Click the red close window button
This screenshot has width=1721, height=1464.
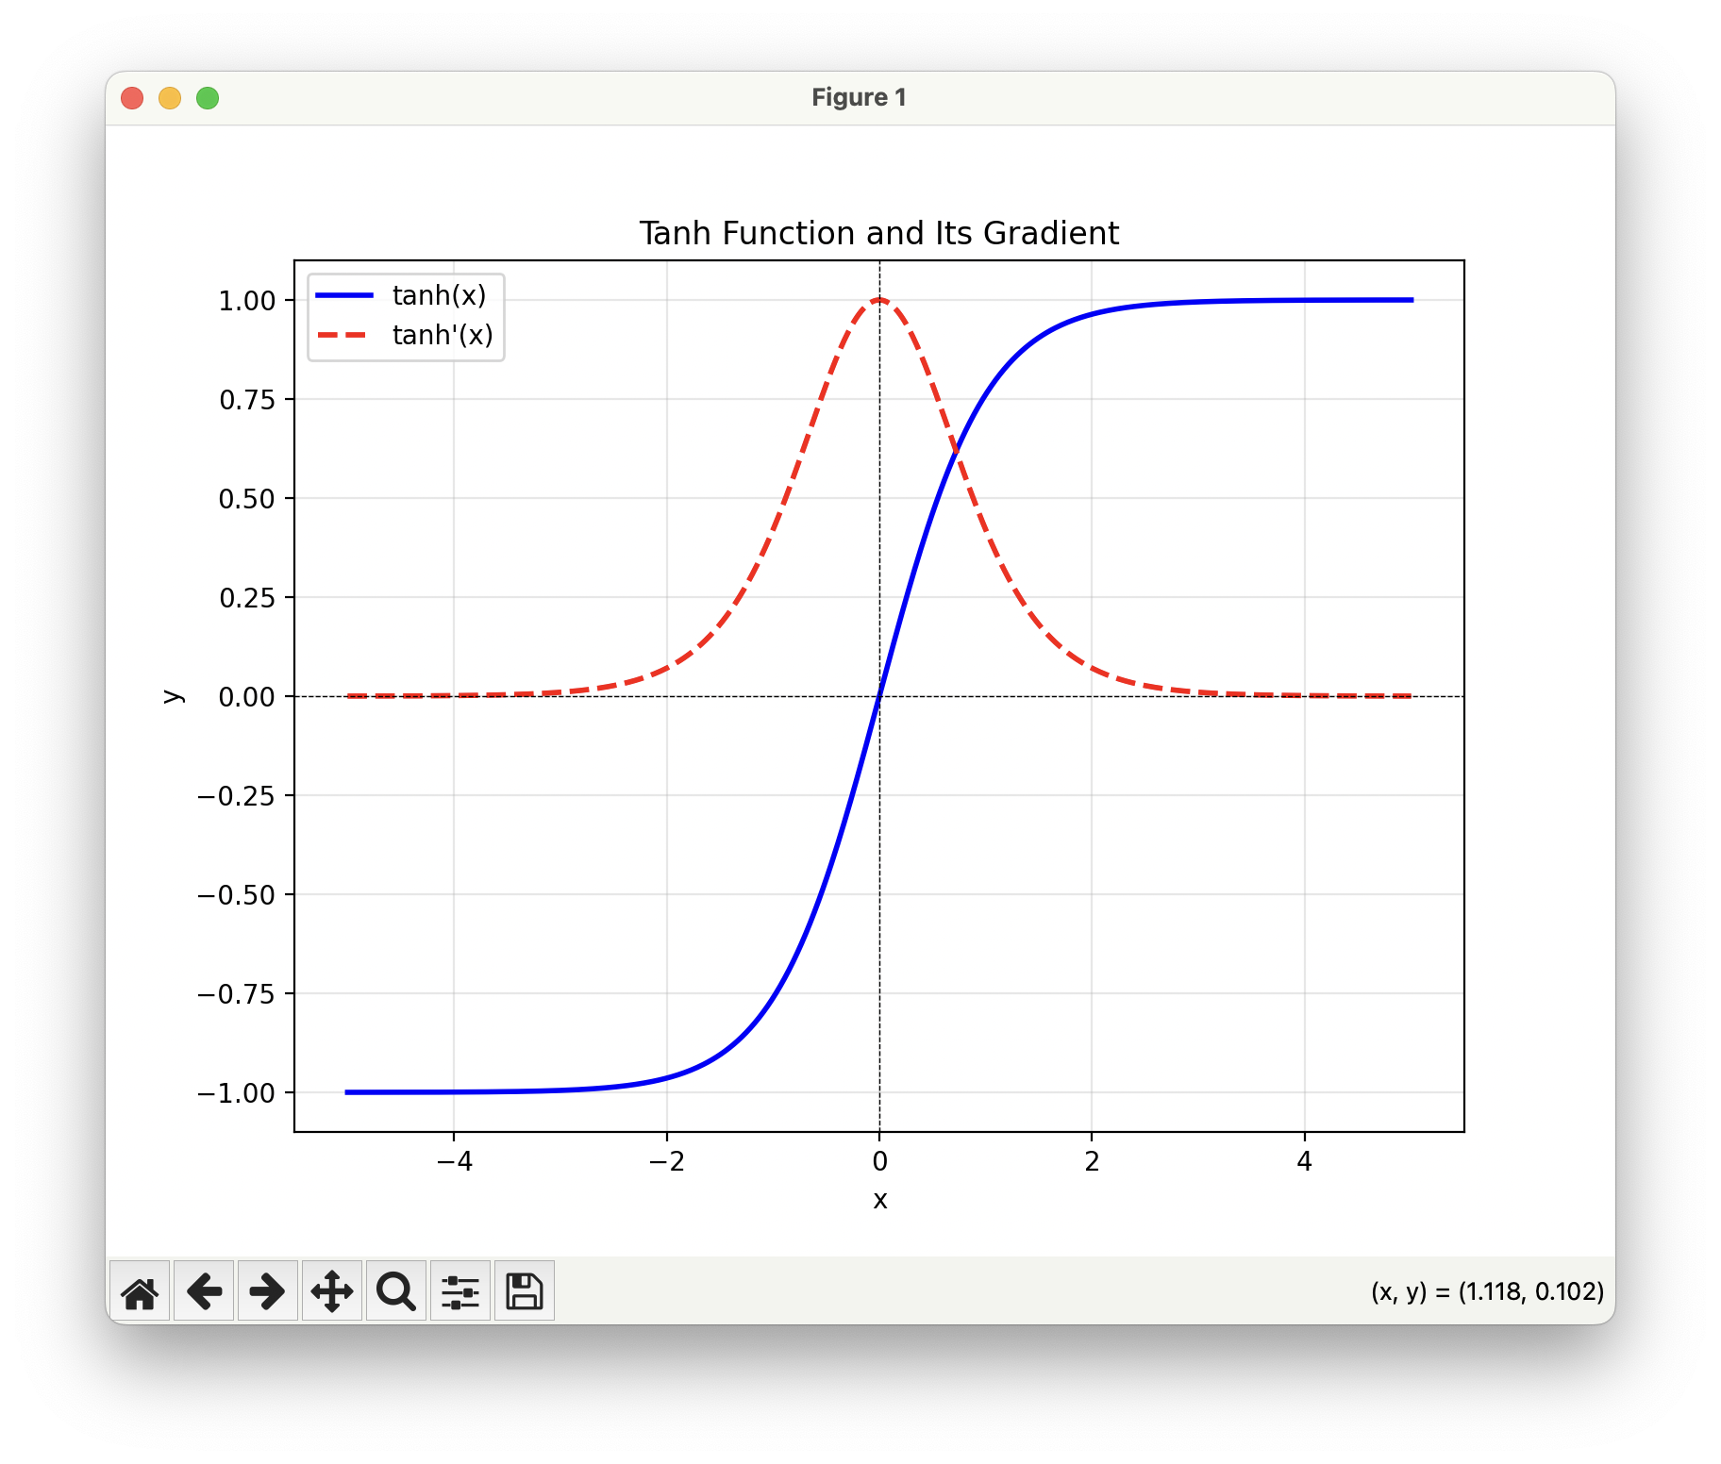click(x=132, y=98)
